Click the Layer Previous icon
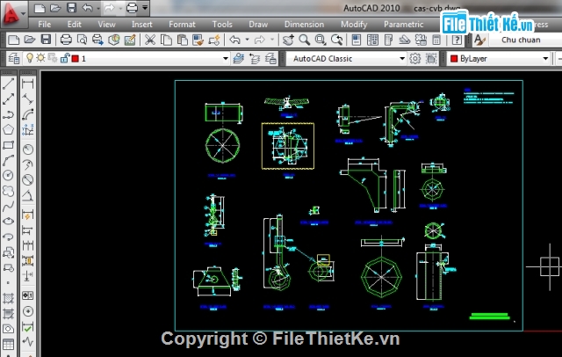 [255, 58]
